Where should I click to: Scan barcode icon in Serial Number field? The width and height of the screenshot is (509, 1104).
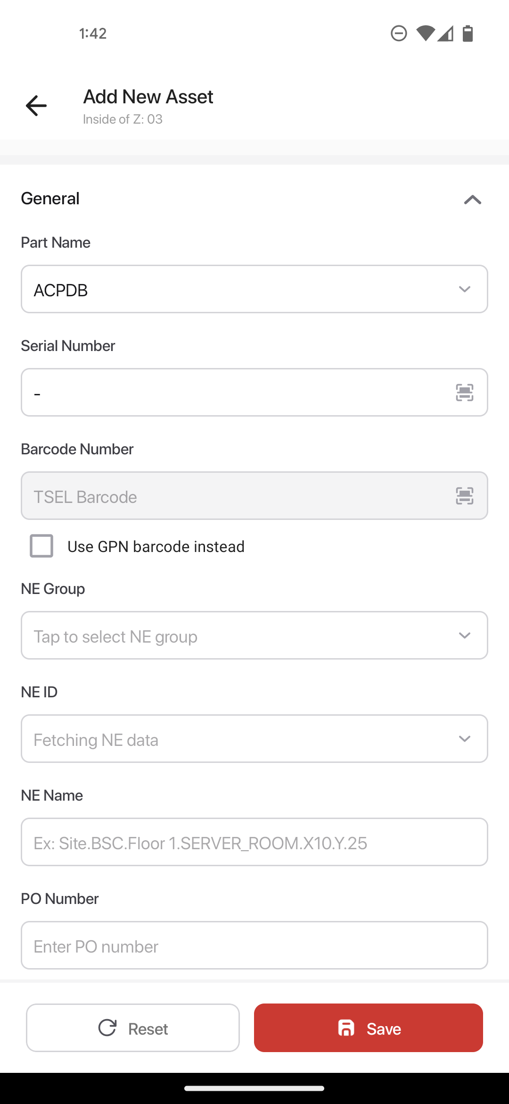pyautogui.click(x=464, y=393)
